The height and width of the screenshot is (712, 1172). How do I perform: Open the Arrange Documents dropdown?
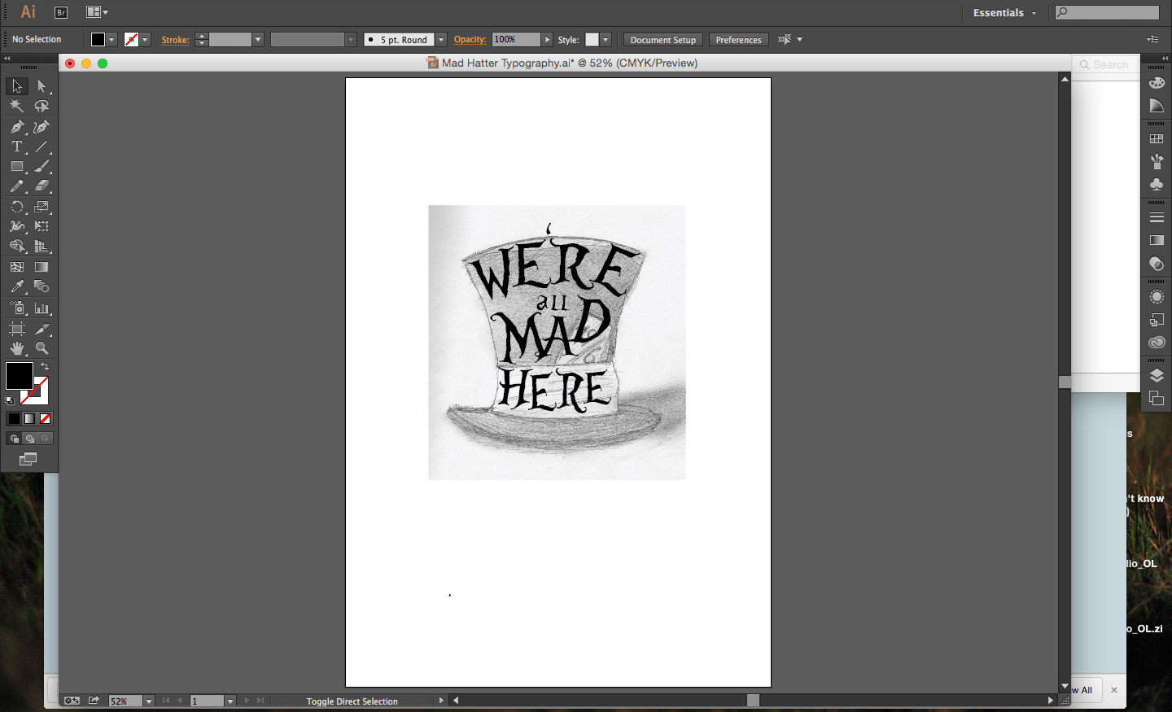tap(98, 12)
